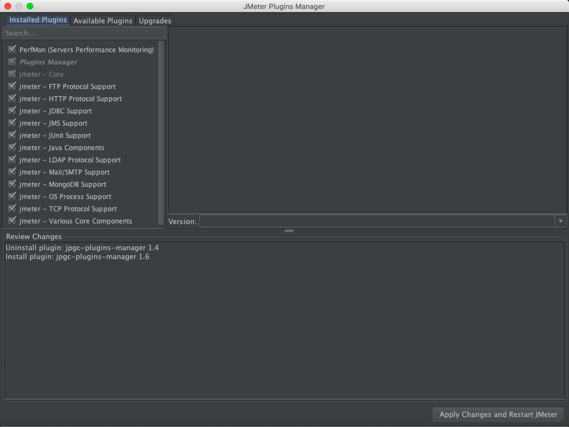Uncheck jmeter - OS Process Support checkbox
The height and width of the screenshot is (427, 569).
point(12,196)
